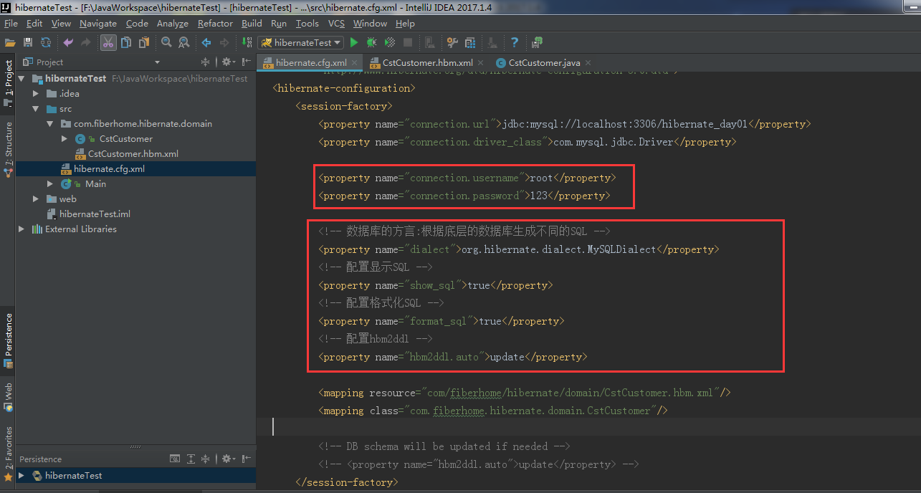Click the Back navigation arrow
This screenshot has height=493, width=921.
coord(206,43)
